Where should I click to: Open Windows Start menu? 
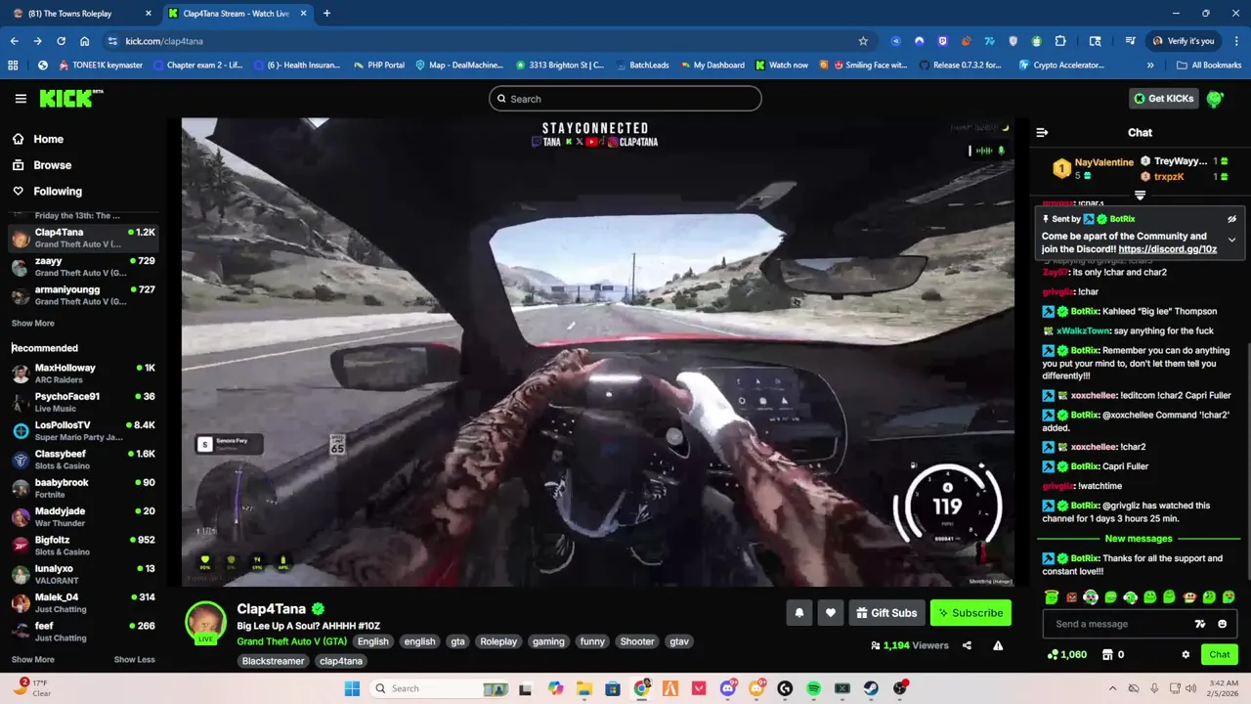point(352,688)
